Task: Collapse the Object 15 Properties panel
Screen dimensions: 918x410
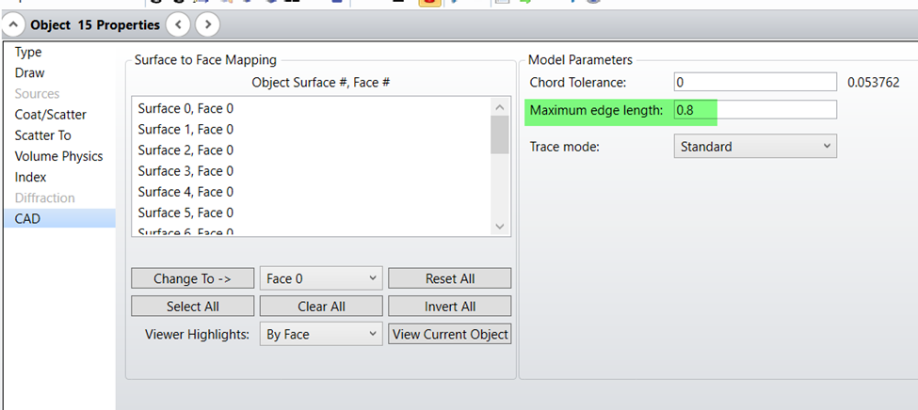Action: tap(15, 24)
